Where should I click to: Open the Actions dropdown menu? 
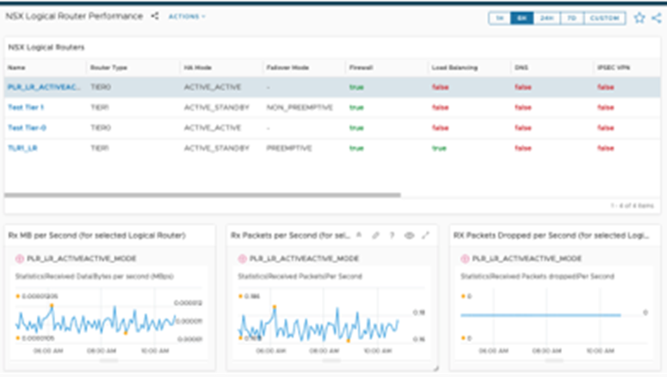(187, 16)
